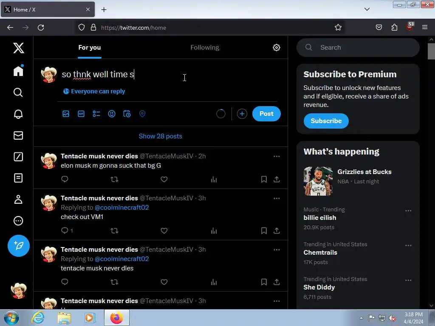This screenshot has width=435, height=326.
Task: Click the X logo in sidebar
Action: 19,48
